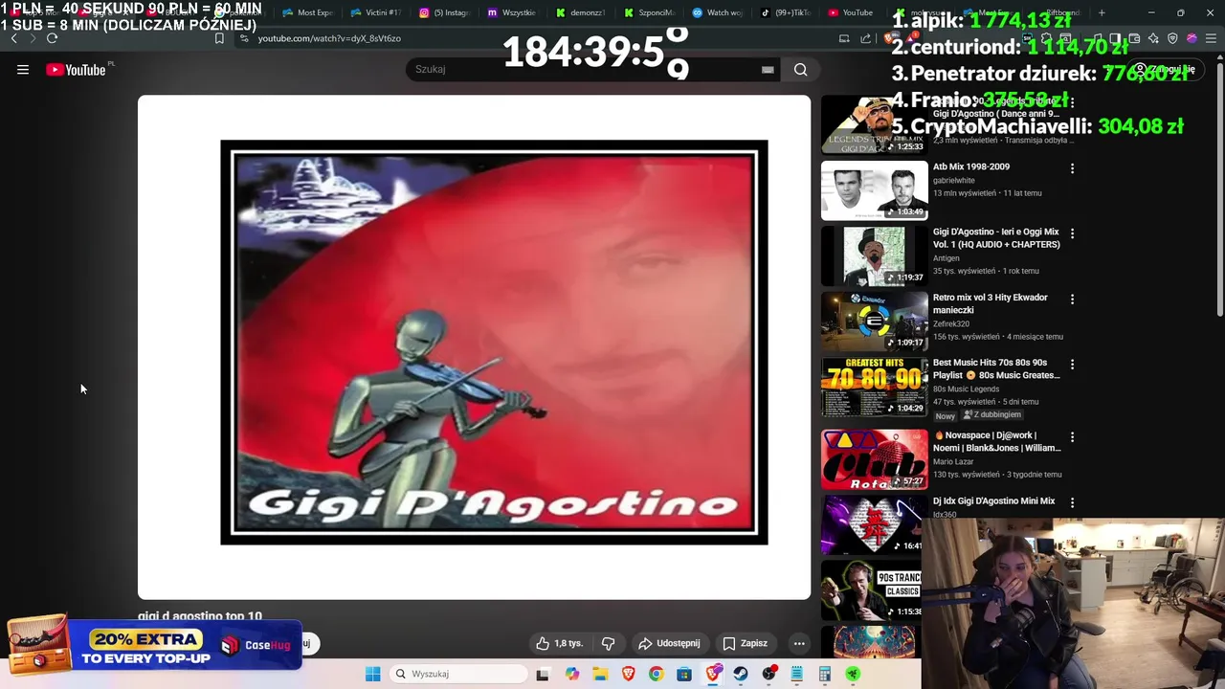The height and width of the screenshot is (689, 1225).
Task: Click the YouTube logo to go home
Action: [76, 69]
